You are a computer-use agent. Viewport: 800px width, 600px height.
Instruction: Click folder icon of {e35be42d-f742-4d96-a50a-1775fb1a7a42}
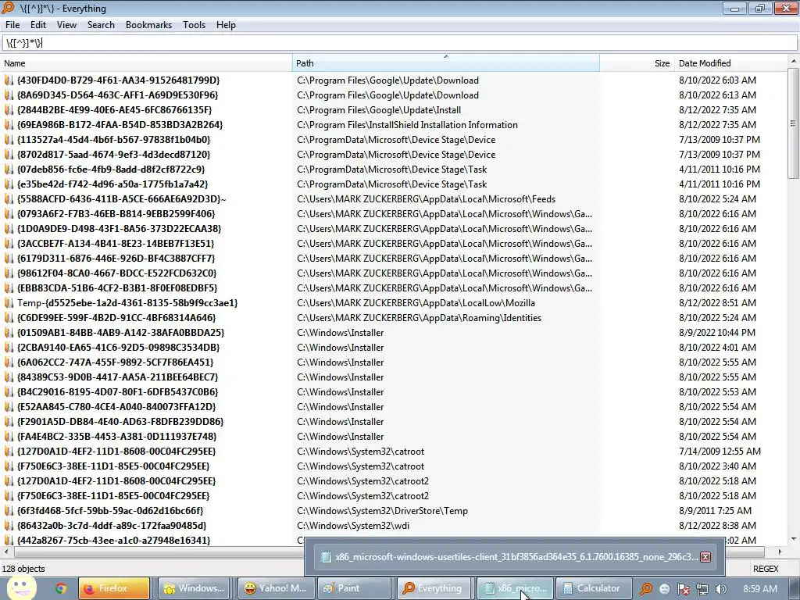[x=8, y=184]
